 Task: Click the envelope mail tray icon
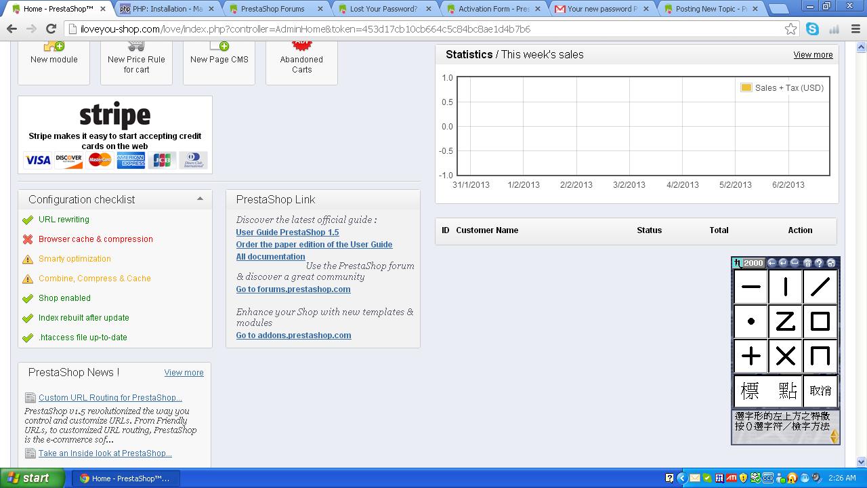tap(694, 478)
